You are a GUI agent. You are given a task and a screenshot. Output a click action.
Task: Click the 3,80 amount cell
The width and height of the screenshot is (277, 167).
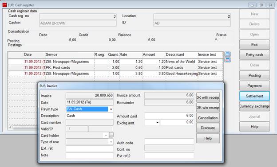pos(154,74)
